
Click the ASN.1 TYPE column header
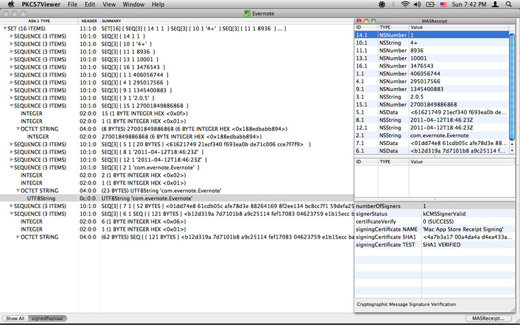[x=39, y=21]
